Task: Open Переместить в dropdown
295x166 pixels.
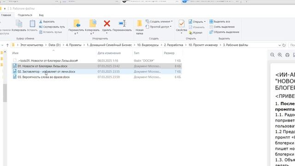Action: pos(76,27)
